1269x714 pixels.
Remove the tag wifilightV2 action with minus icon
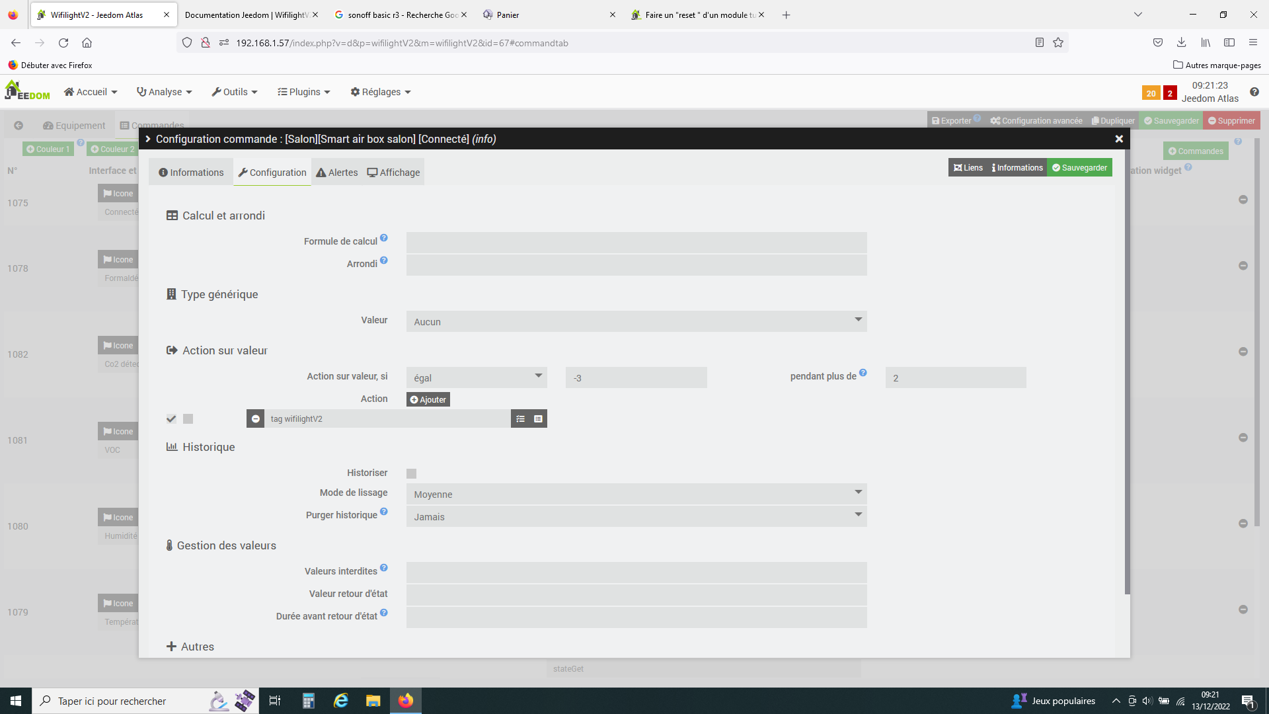tap(255, 419)
